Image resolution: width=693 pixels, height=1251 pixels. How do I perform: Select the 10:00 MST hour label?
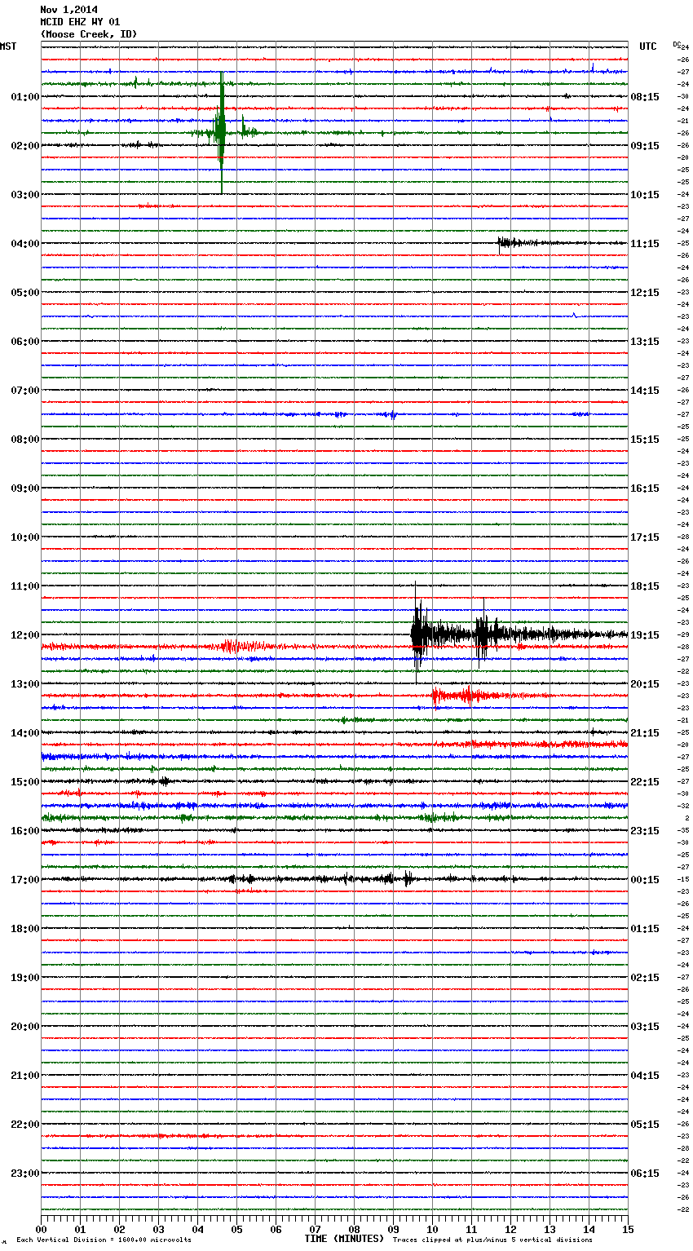pyautogui.click(x=25, y=537)
